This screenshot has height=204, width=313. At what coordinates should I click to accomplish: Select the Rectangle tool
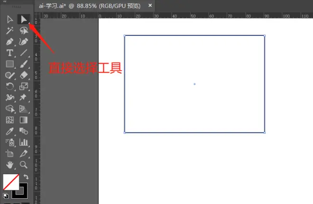pos(10,64)
